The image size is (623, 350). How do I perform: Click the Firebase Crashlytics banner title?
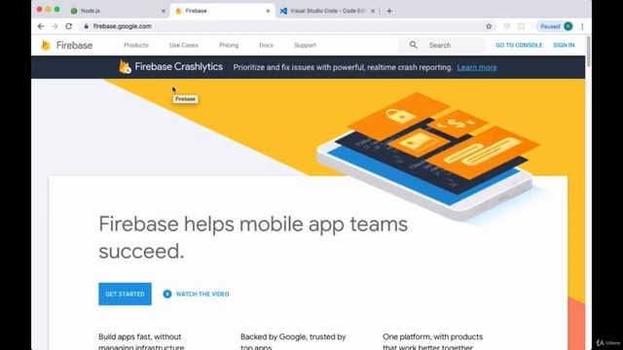[x=179, y=67]
